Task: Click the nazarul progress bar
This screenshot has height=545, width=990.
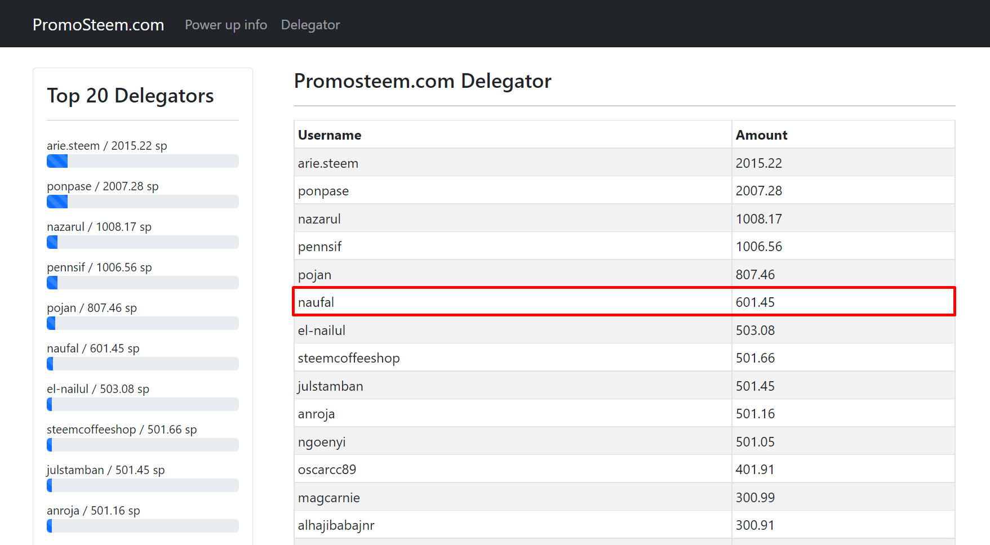Action: pos(143,242)
